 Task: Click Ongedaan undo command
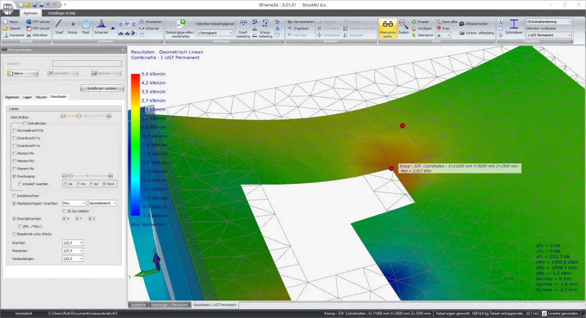point(298,28)
